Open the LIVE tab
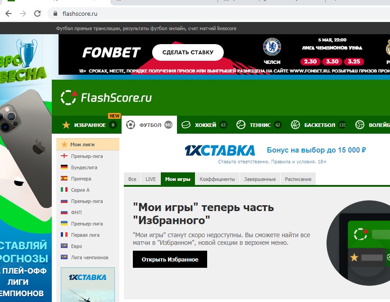 click(151, 179)
